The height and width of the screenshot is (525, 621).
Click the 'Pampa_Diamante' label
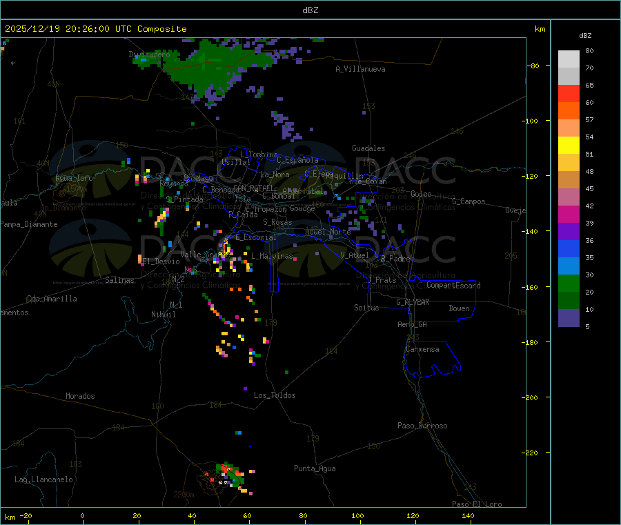click(28, 224)
